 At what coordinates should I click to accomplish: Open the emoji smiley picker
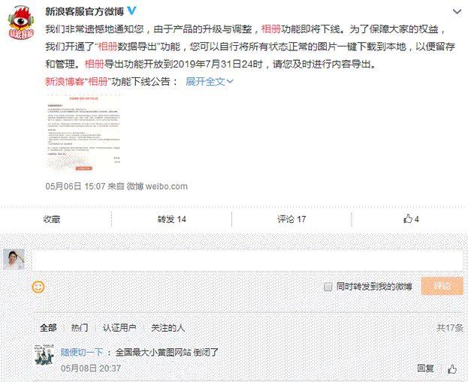point(38,287)
